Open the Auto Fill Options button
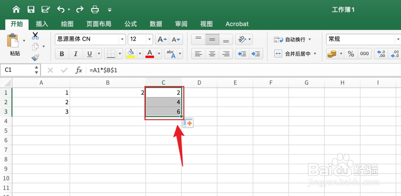The width and height of the screenshot is (401, 196). (188, 123)
